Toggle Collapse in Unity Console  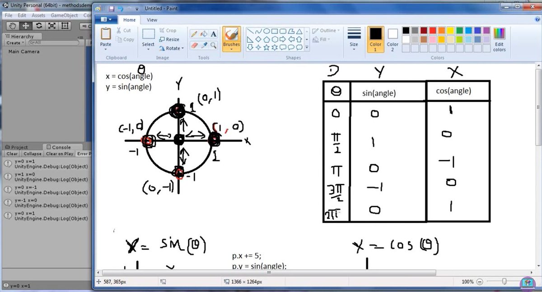33,154
